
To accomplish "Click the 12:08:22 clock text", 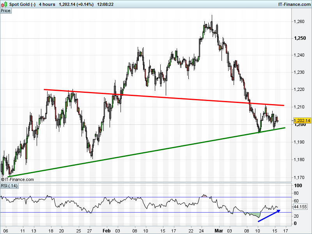I will click(105, 4).
